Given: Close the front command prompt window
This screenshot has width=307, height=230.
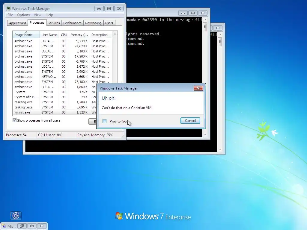Looking at the screenshot, I should coord(203,13).
